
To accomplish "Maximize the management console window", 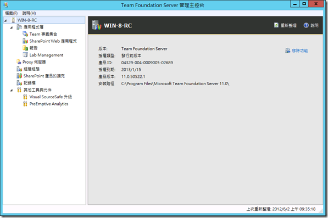I will tap(304, 4).
